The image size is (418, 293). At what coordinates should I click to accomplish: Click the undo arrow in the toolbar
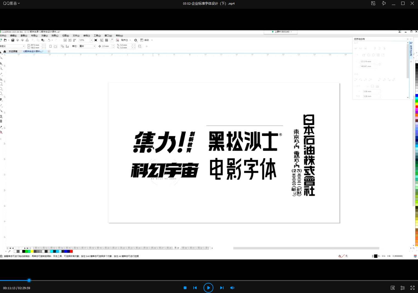[49, 40]
